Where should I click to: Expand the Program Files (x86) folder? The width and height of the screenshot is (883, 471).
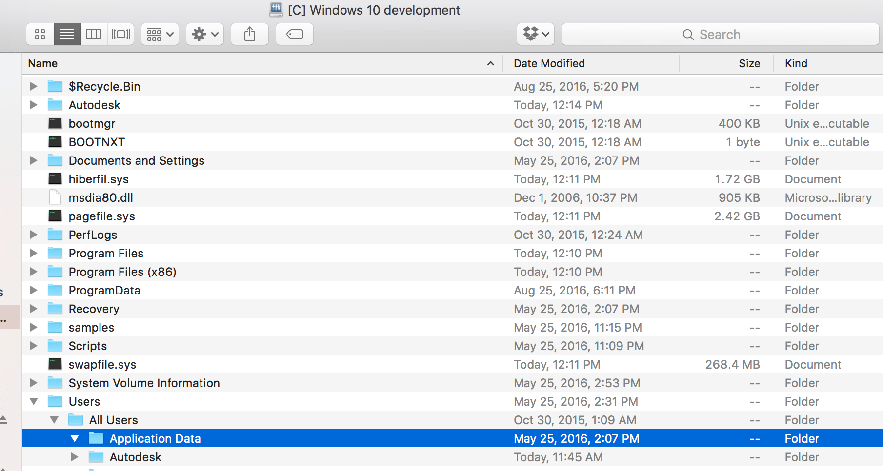[x=34, y=272]
